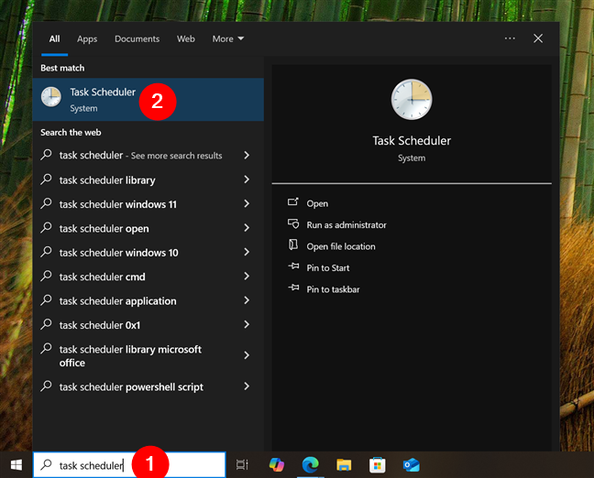594x478 pixels.
Task: Expand arrow for 'task scheduler powershell script'
Action: click(247, 386)
